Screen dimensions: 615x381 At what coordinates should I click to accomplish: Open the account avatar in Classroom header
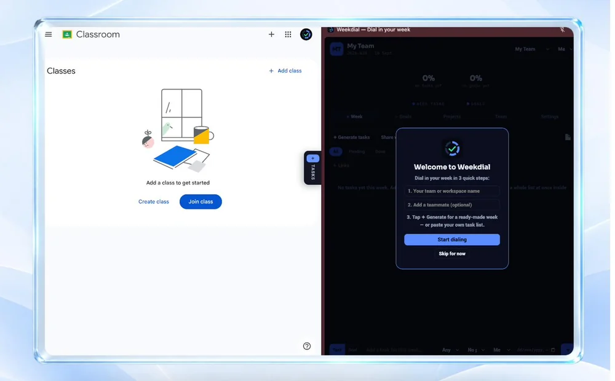coord(306,34)
